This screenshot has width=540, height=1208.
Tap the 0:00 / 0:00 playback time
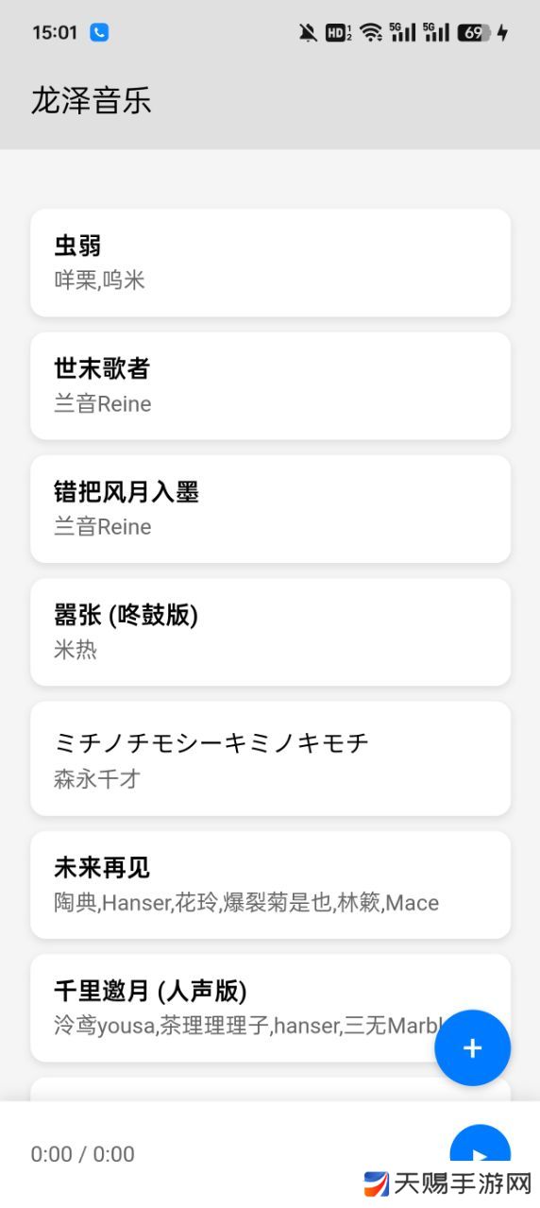tap(83, 1154)
